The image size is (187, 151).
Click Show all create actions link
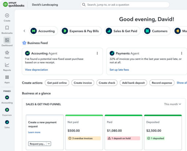click(x=182, y=83)
